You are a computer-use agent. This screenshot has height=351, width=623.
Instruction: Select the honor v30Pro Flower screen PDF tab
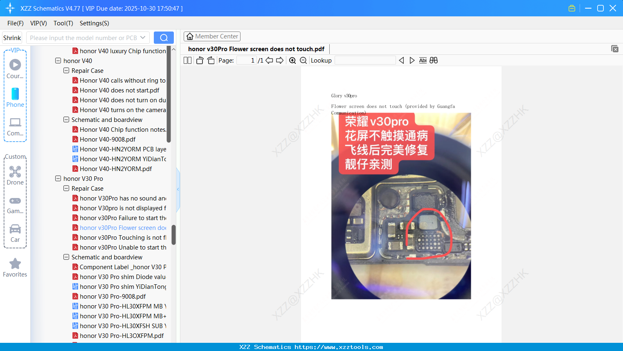pos(256,49)
